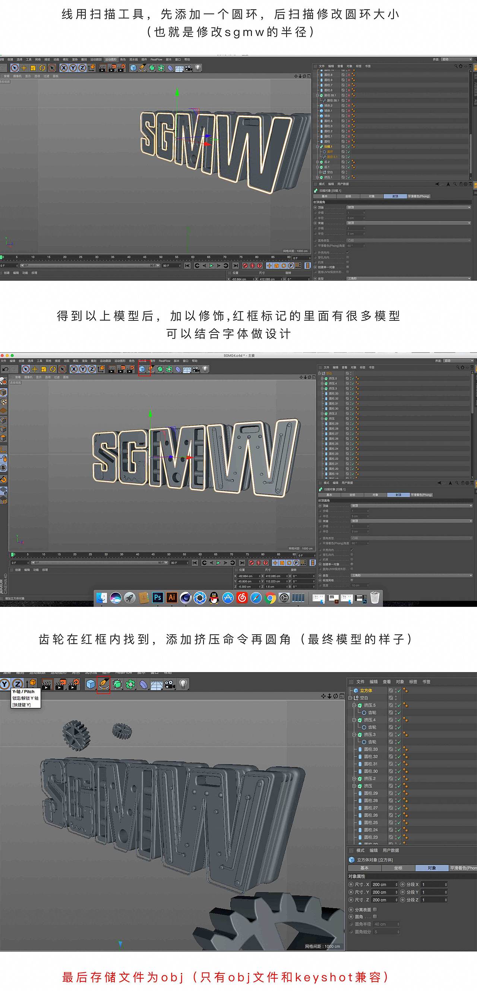Select the Cube primitive icon in bottom screenshot
The height and width of the screenshot is (991, 477).
pyautogui.click(x=90, y=684)
